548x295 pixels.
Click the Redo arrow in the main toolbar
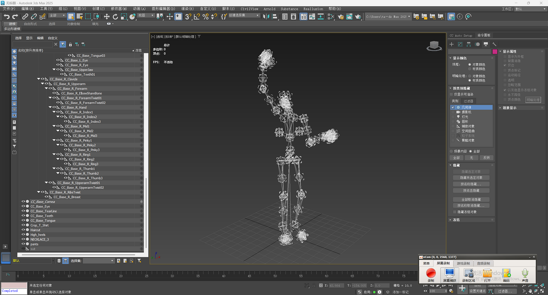(x=15, y=16)
